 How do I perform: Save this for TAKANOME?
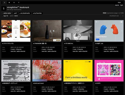[x=44, y=51]
